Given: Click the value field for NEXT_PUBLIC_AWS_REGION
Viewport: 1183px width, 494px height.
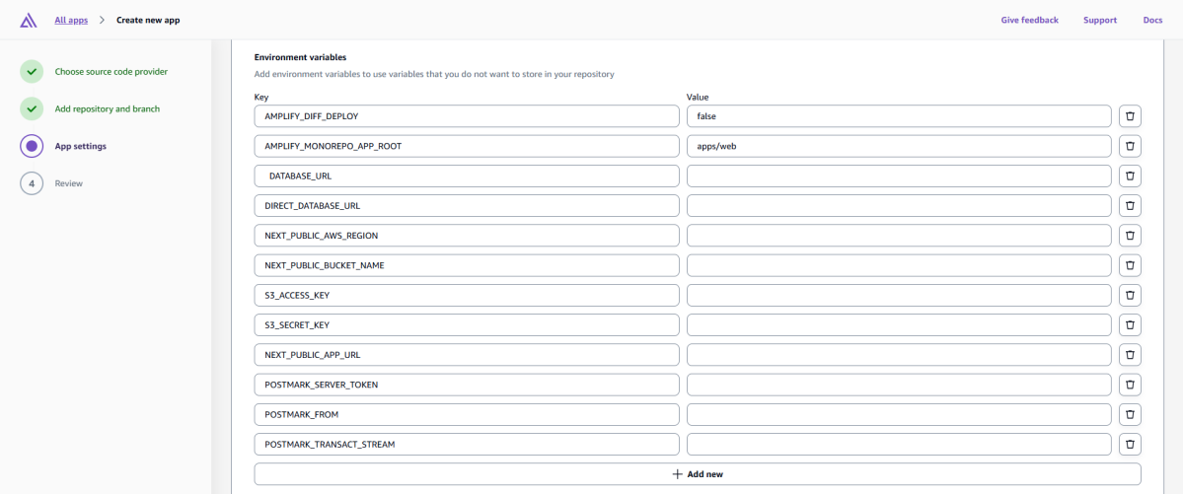Looking at the screenshot, I should 899,236.
